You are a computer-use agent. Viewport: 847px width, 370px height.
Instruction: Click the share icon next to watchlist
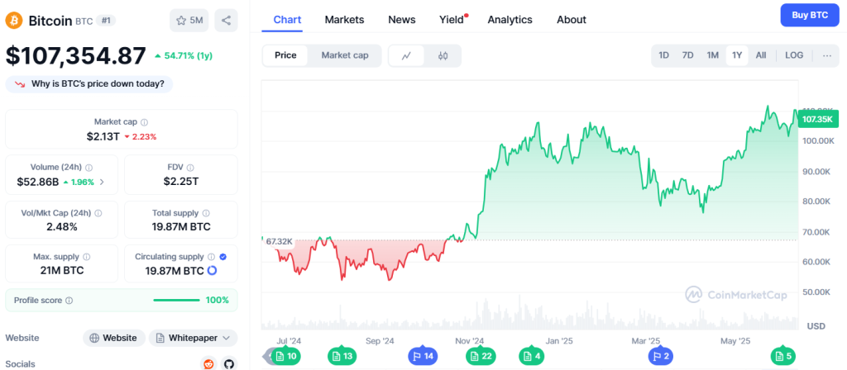pos(226,21)
